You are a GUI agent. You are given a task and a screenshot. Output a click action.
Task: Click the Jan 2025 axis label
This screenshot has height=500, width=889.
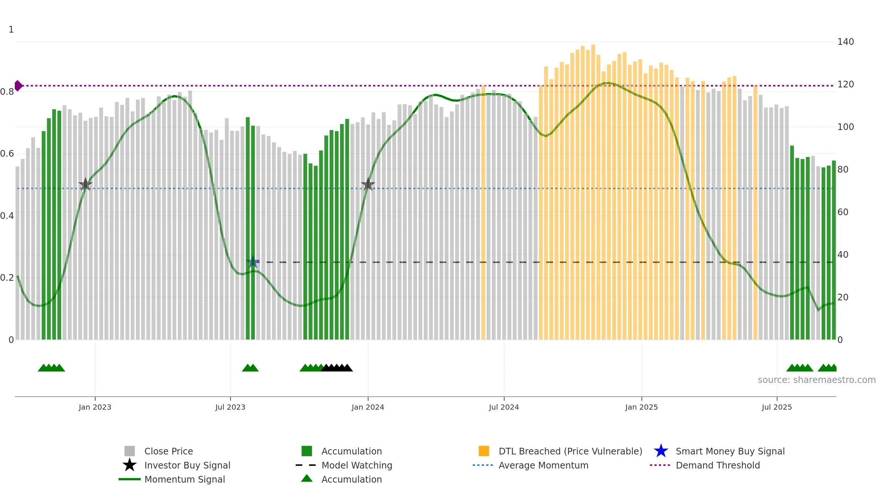point(642,407)
